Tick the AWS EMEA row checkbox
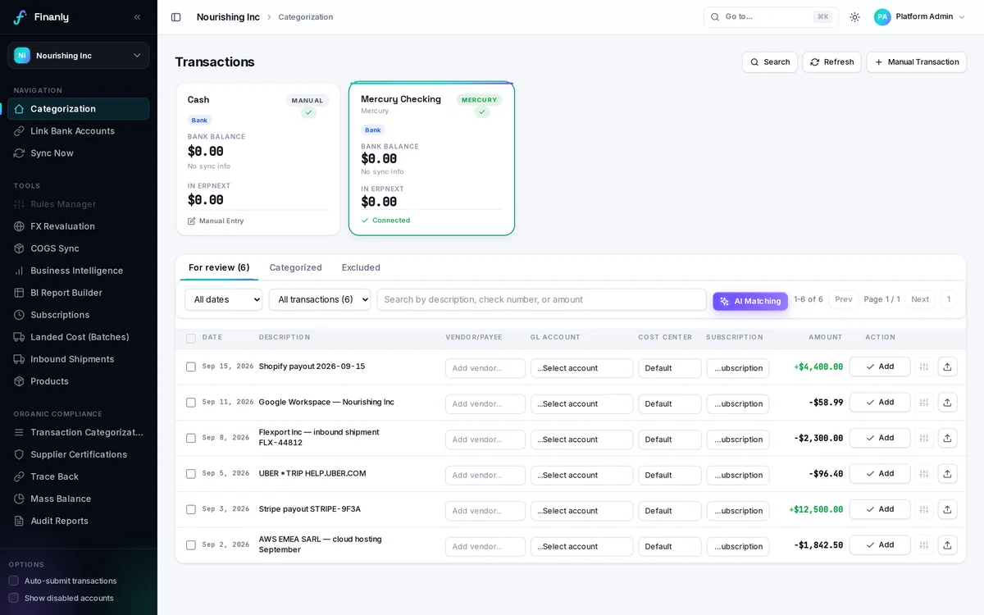This screenshot has width=984, height=615. [191, 545]
